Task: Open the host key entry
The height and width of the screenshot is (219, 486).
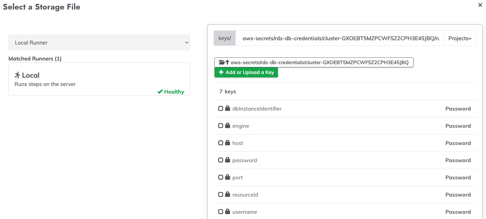Action: click(237, 143)
